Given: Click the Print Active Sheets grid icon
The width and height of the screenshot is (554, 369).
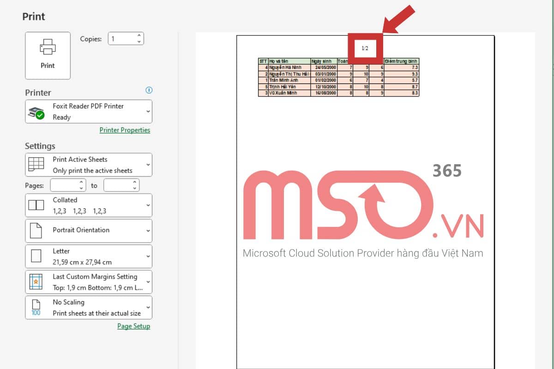Looking at the screenshot, I should [36, 165].
